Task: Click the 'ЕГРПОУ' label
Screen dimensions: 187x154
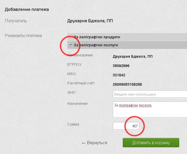Action: click(74, 64)
